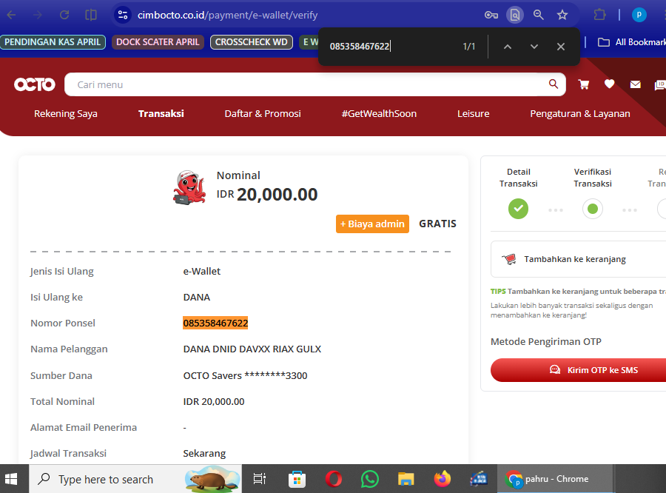This screenshot has width=666, height=493.
Task: Open Microsoft Store from the taskbar
Action: [x=297, y=479]
